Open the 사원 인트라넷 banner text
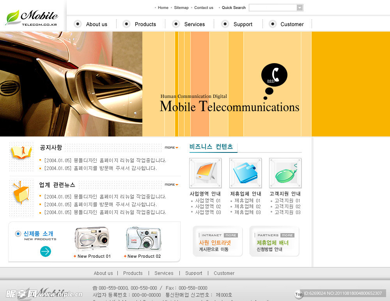 tap(215, 243)
